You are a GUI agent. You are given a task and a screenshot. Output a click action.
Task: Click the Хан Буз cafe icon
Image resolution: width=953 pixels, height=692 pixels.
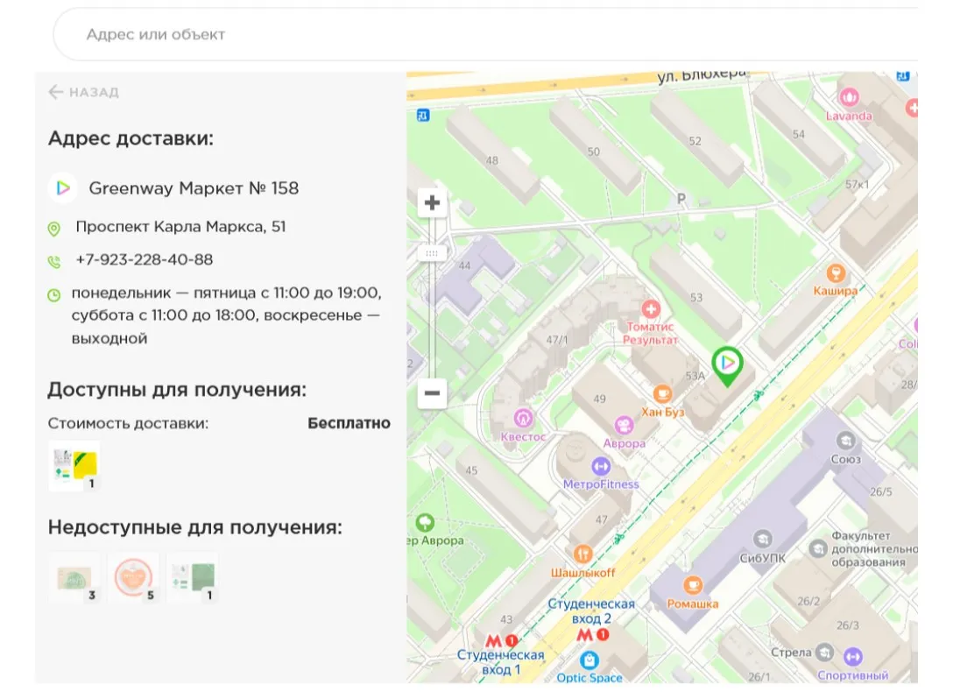[662, 393]
